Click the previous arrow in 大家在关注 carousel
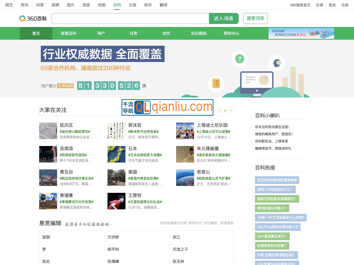354x265 pixels. 219,110
